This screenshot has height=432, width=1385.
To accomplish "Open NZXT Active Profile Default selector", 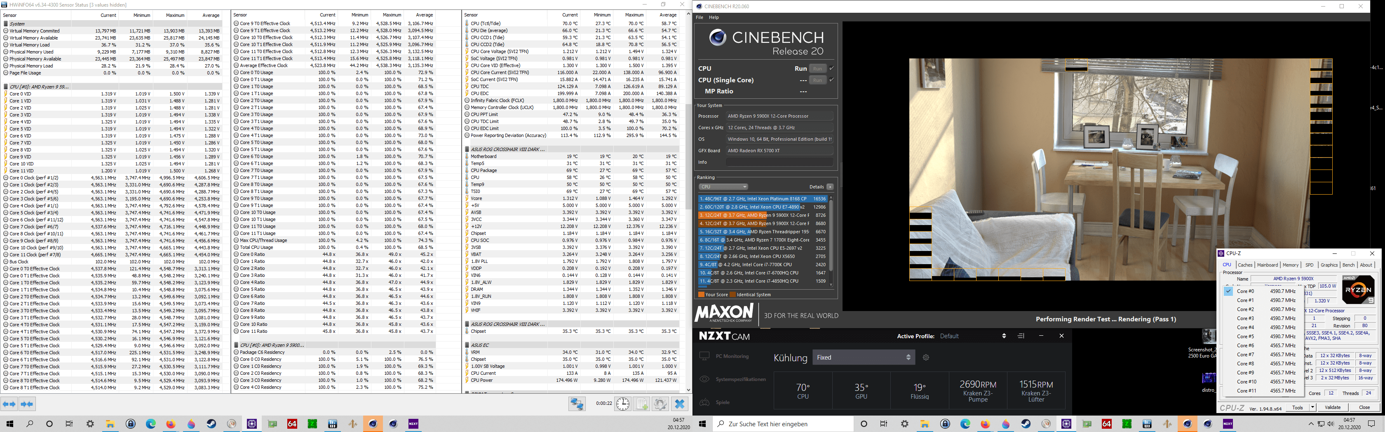I will 973,336.
